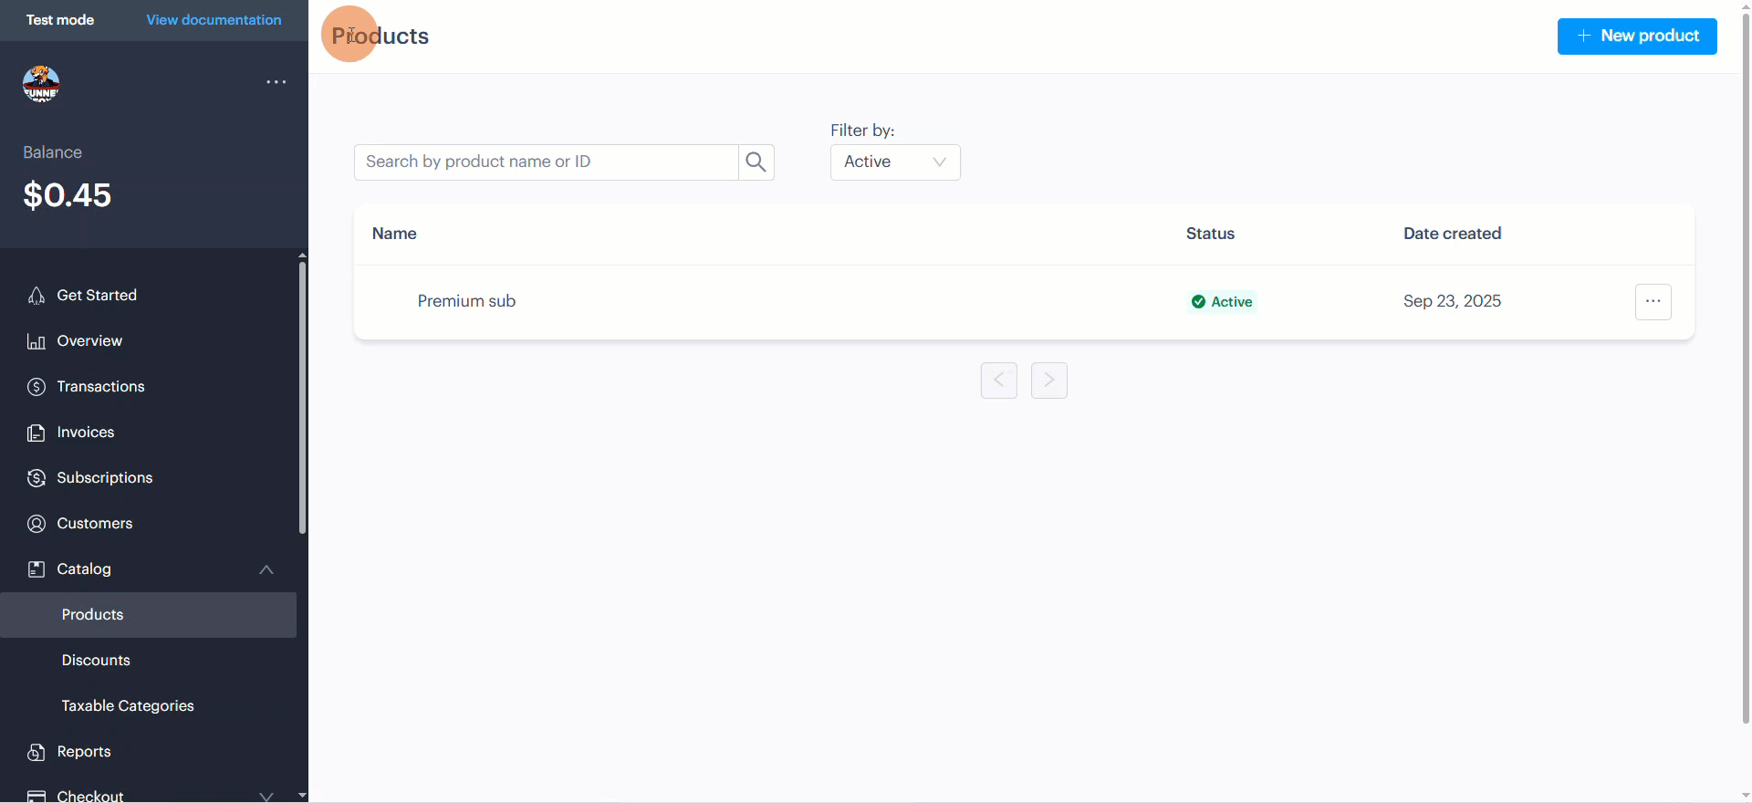Open the Filter by Active dropdown

coord(895,162)
